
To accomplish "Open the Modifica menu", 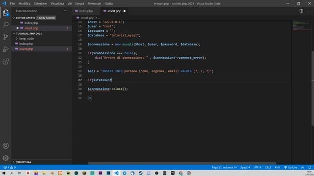I will click(24, 3).
